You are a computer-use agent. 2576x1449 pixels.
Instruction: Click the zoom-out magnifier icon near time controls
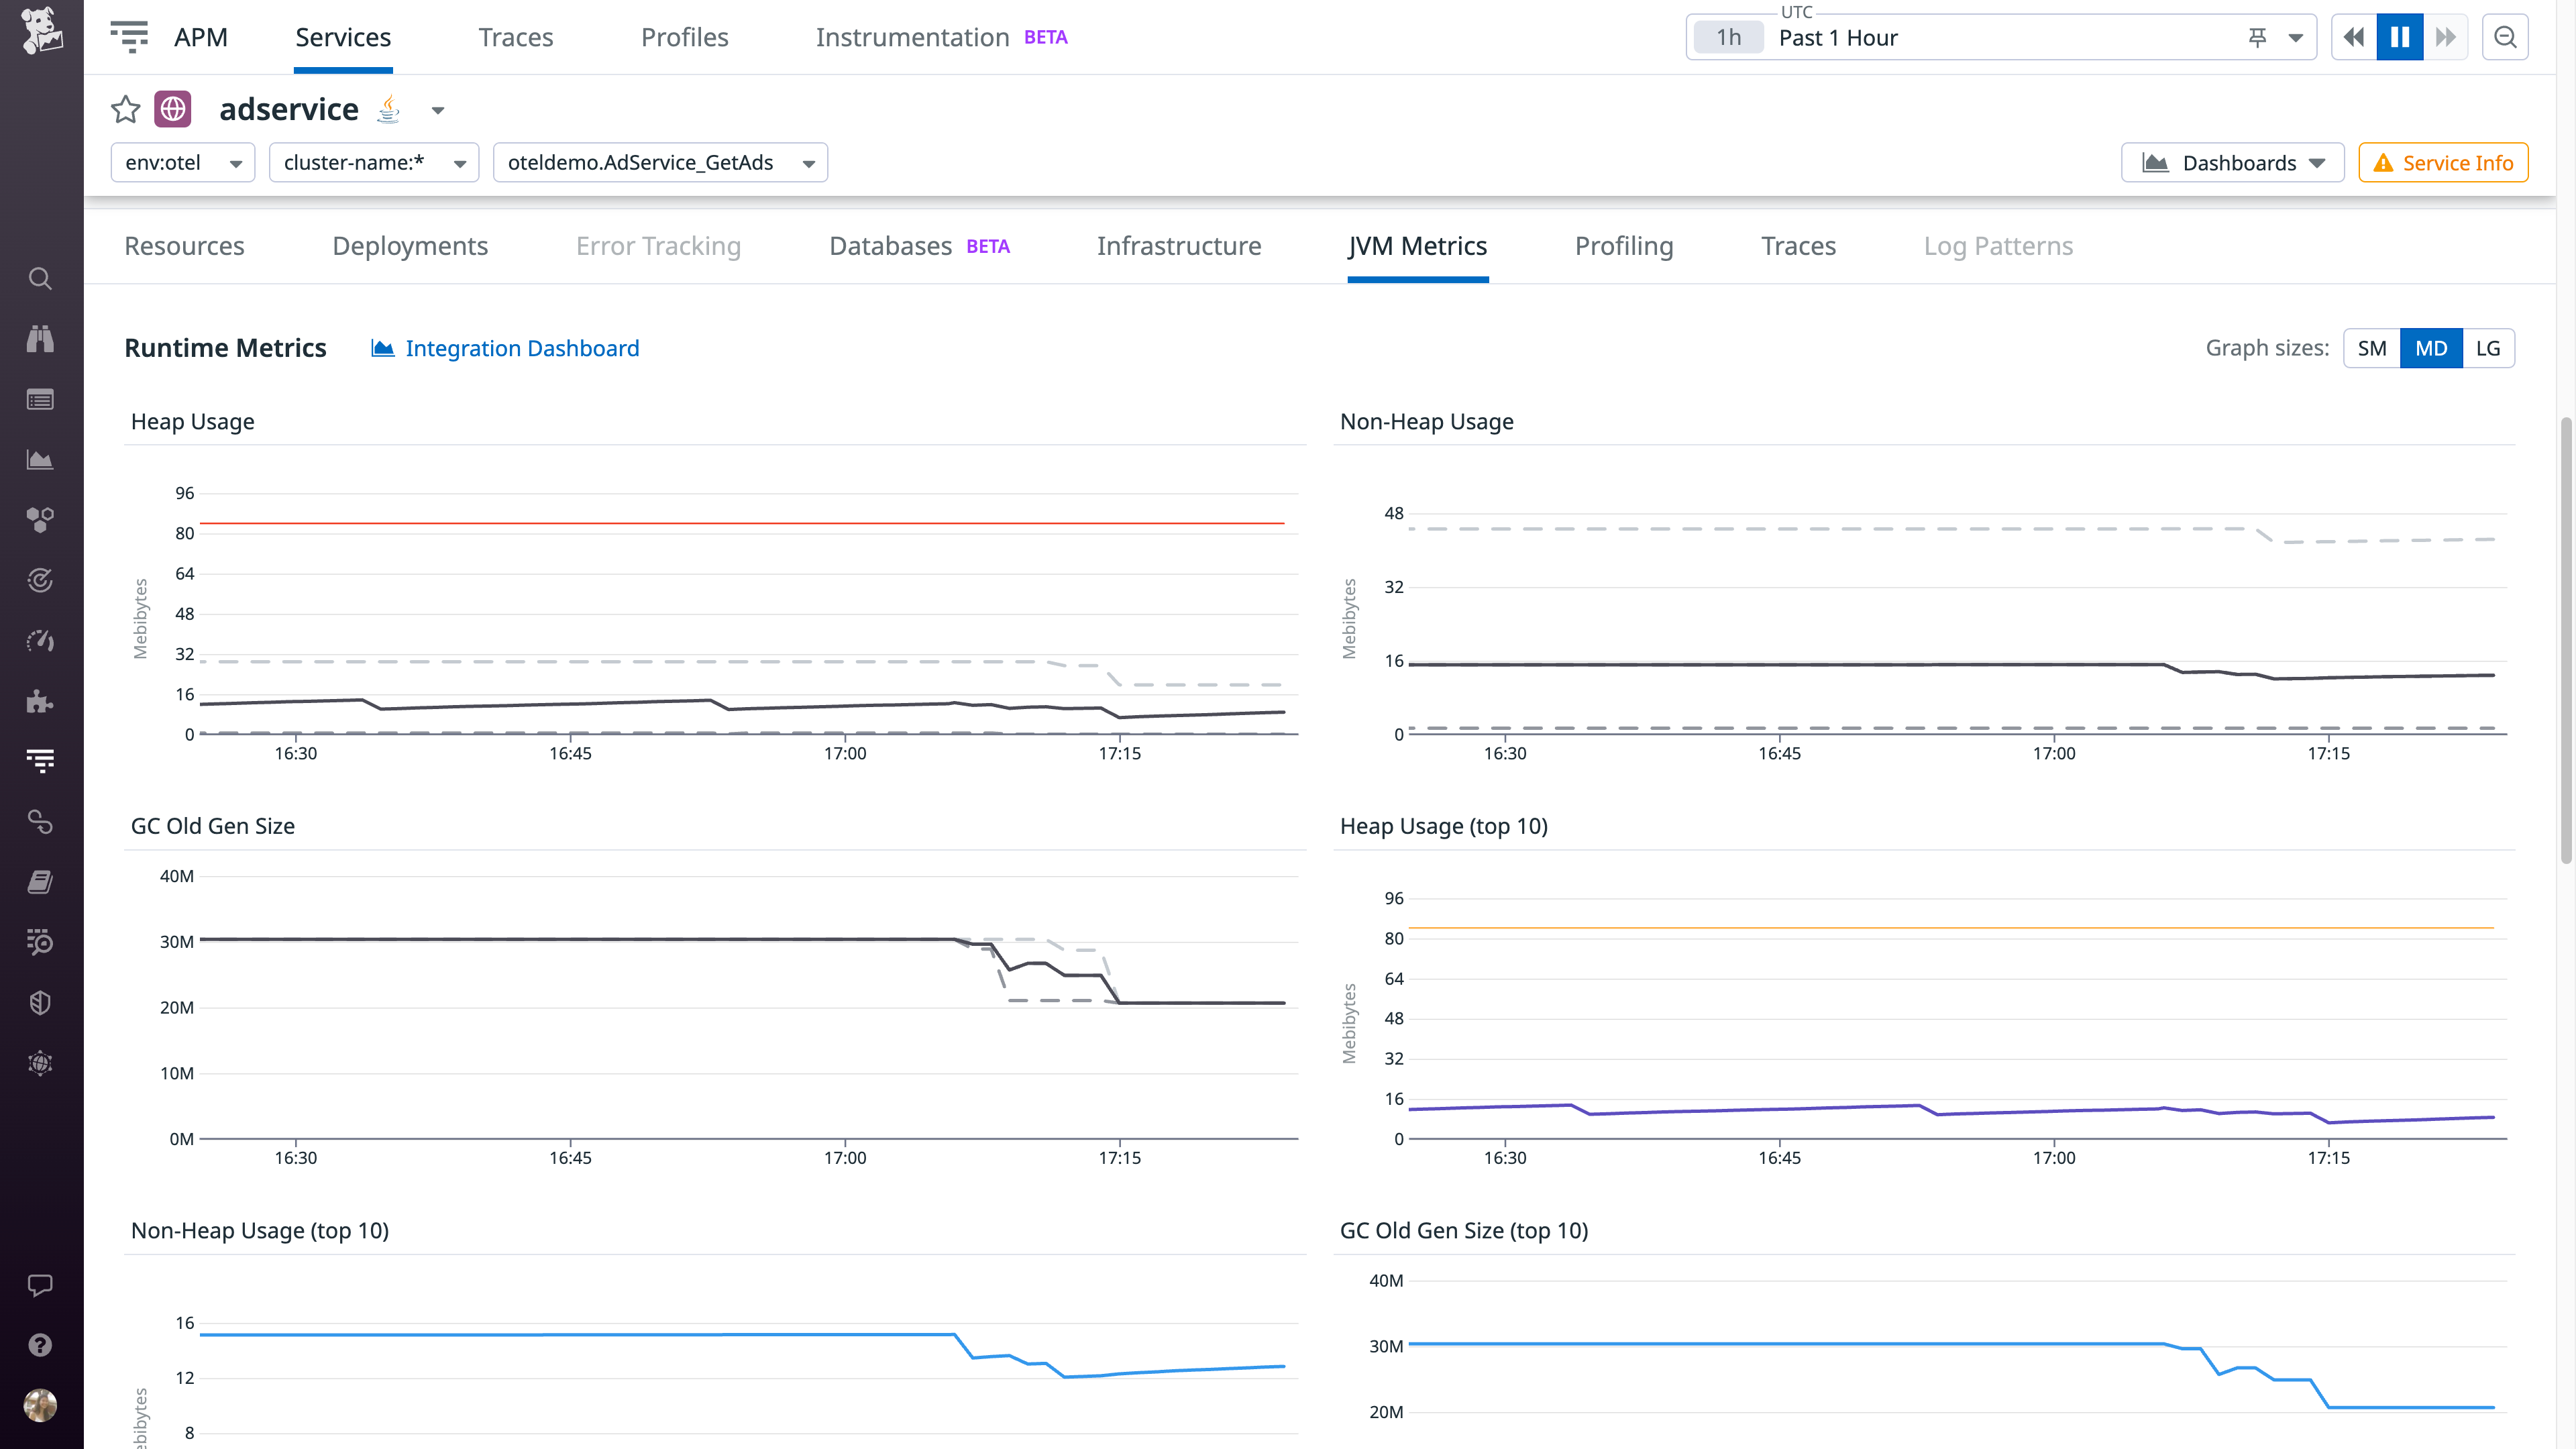click(2506, 37)
